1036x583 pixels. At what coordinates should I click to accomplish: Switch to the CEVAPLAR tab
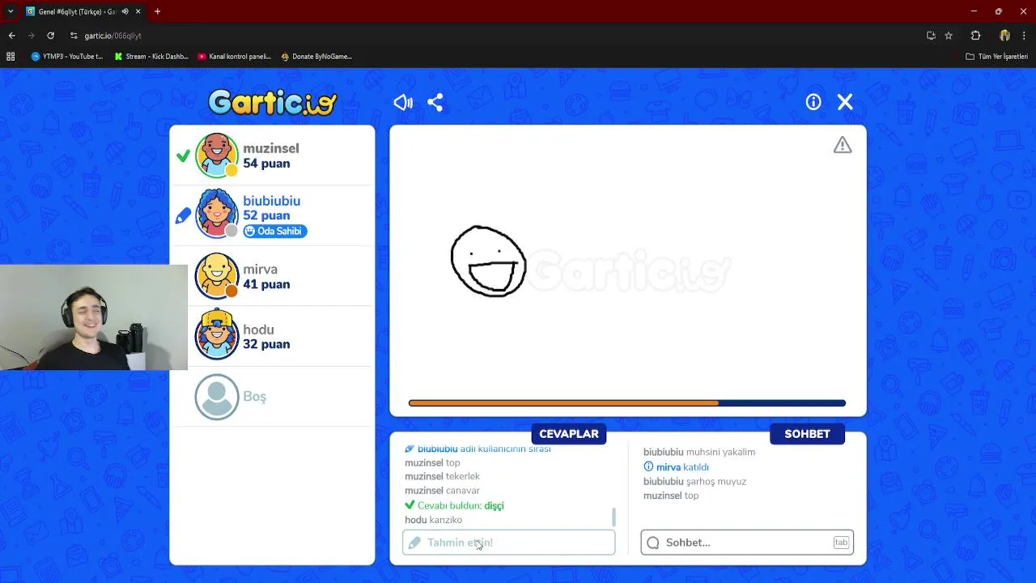point(569,434)
